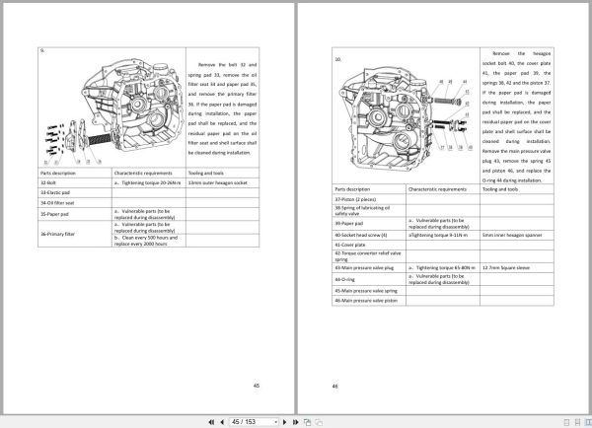The width and height of the screenshot is (592, 428).
Task: Click the page number 46 footer
Action: (x=335, y=387)
